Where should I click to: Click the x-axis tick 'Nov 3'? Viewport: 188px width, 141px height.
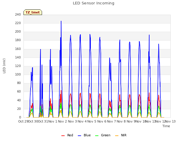pyautogui.click(x=72, y=121)
